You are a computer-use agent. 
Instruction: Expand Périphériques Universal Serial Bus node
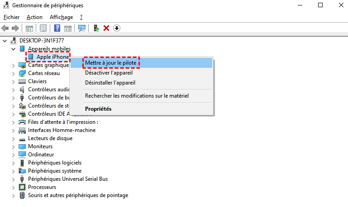click(13, 179)
